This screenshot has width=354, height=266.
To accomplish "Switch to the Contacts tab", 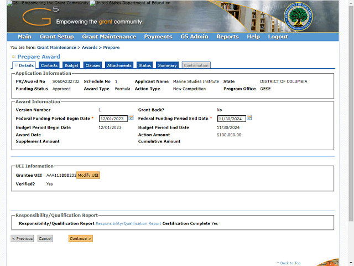I will pos(49,65).
